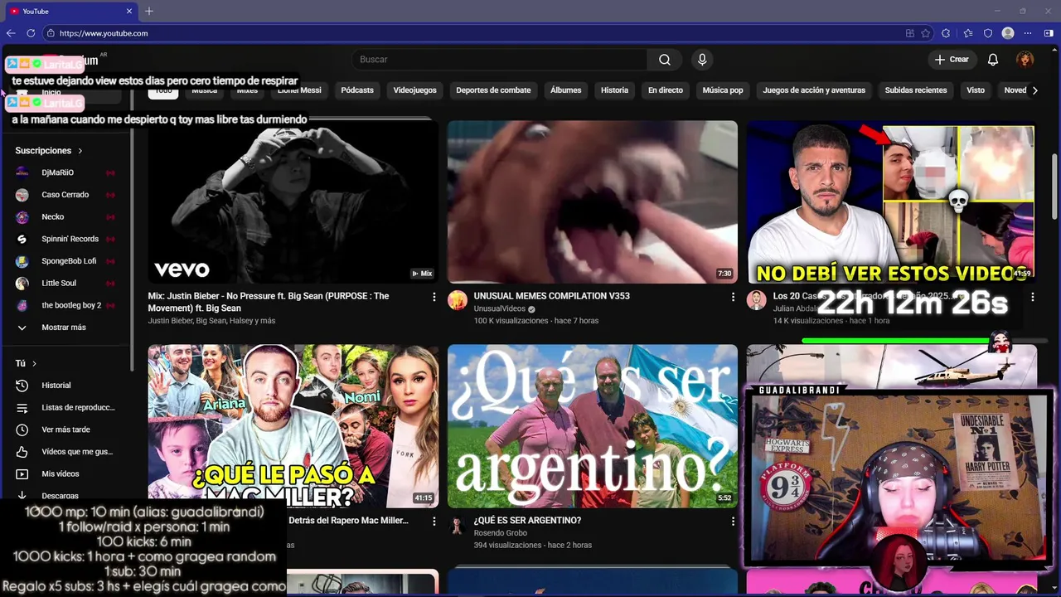Open the Crear menu
1061x597 pixels.
point(952,60)
